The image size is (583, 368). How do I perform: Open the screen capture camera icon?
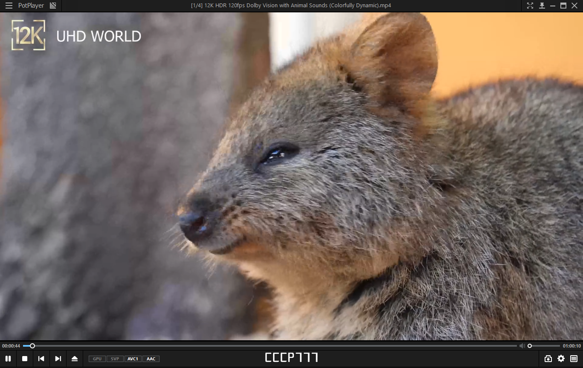(x=548, y=359)
